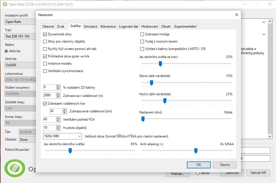This screenshot has height=183, width=276.
Task: Click the Zobrazovací vzdálenost 2000 field
Action: (50, 95)
